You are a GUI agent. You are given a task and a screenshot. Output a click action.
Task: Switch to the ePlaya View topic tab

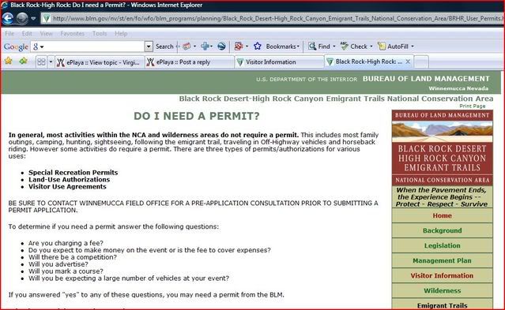[x=100, y=62]
